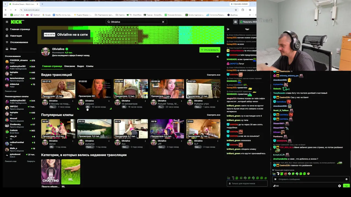Open options menu for the dance clip
The height and width of the screenshot is (197, 351).
coord(73,141)
